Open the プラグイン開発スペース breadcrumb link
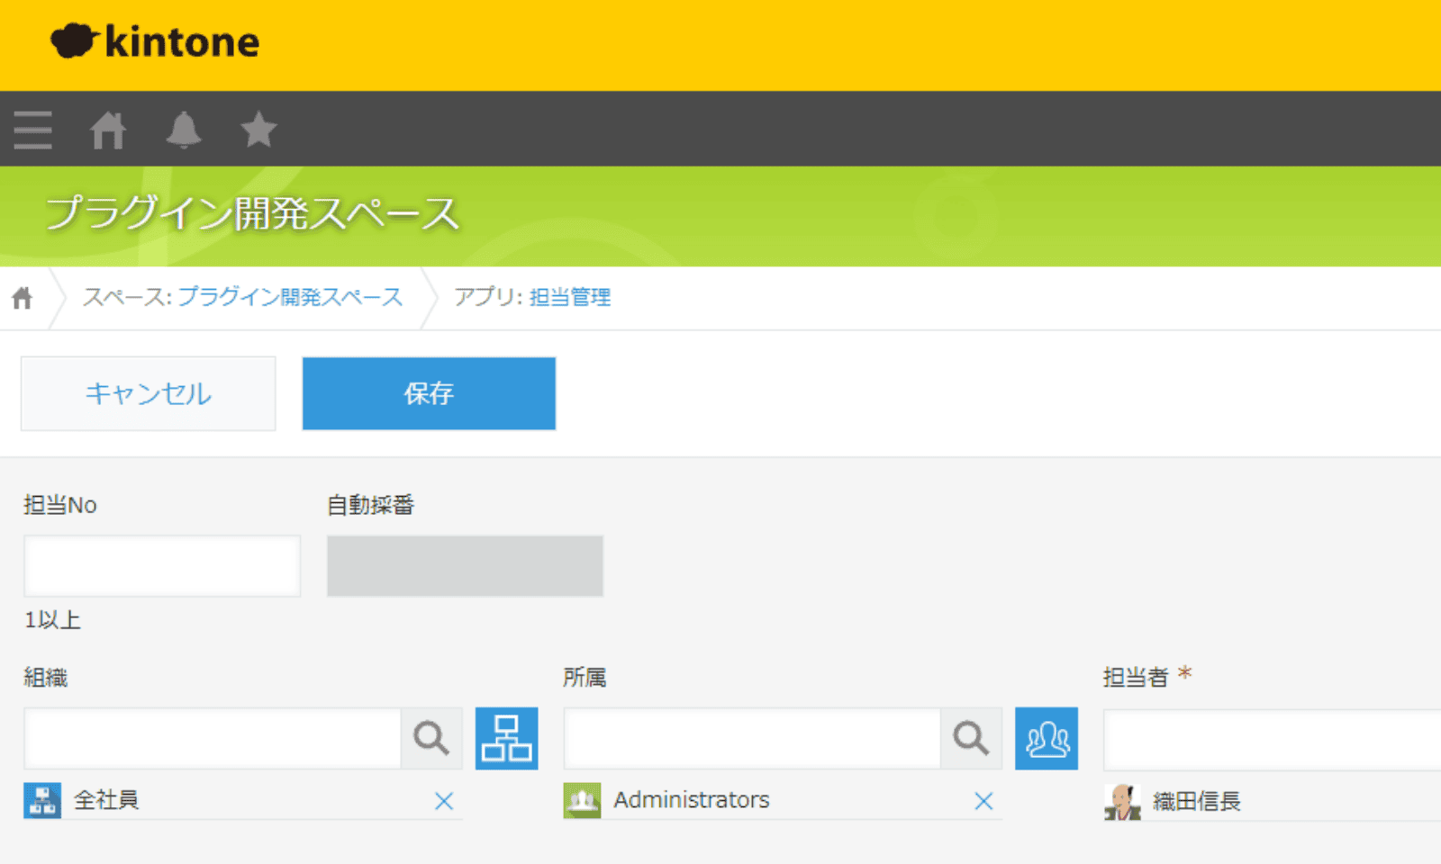The height and width of the screenshot is (864, 1441). (290, 298)
